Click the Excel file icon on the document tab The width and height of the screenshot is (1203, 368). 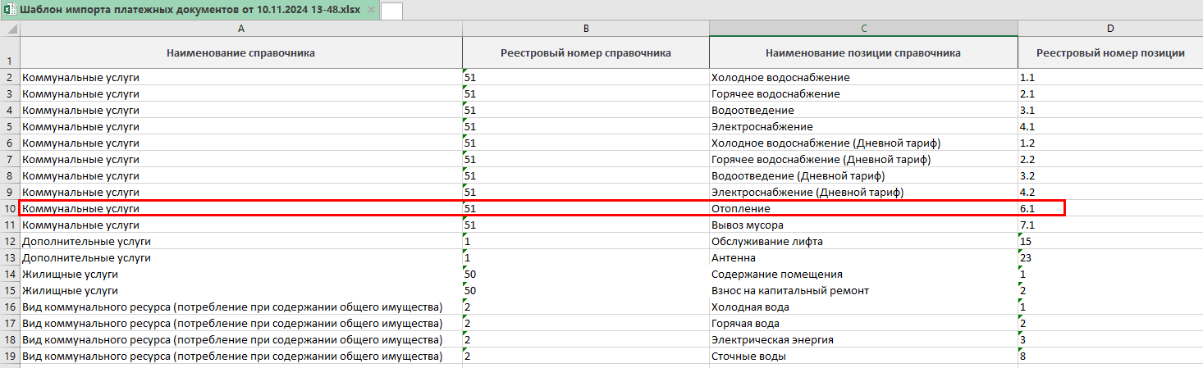(10, 10)
